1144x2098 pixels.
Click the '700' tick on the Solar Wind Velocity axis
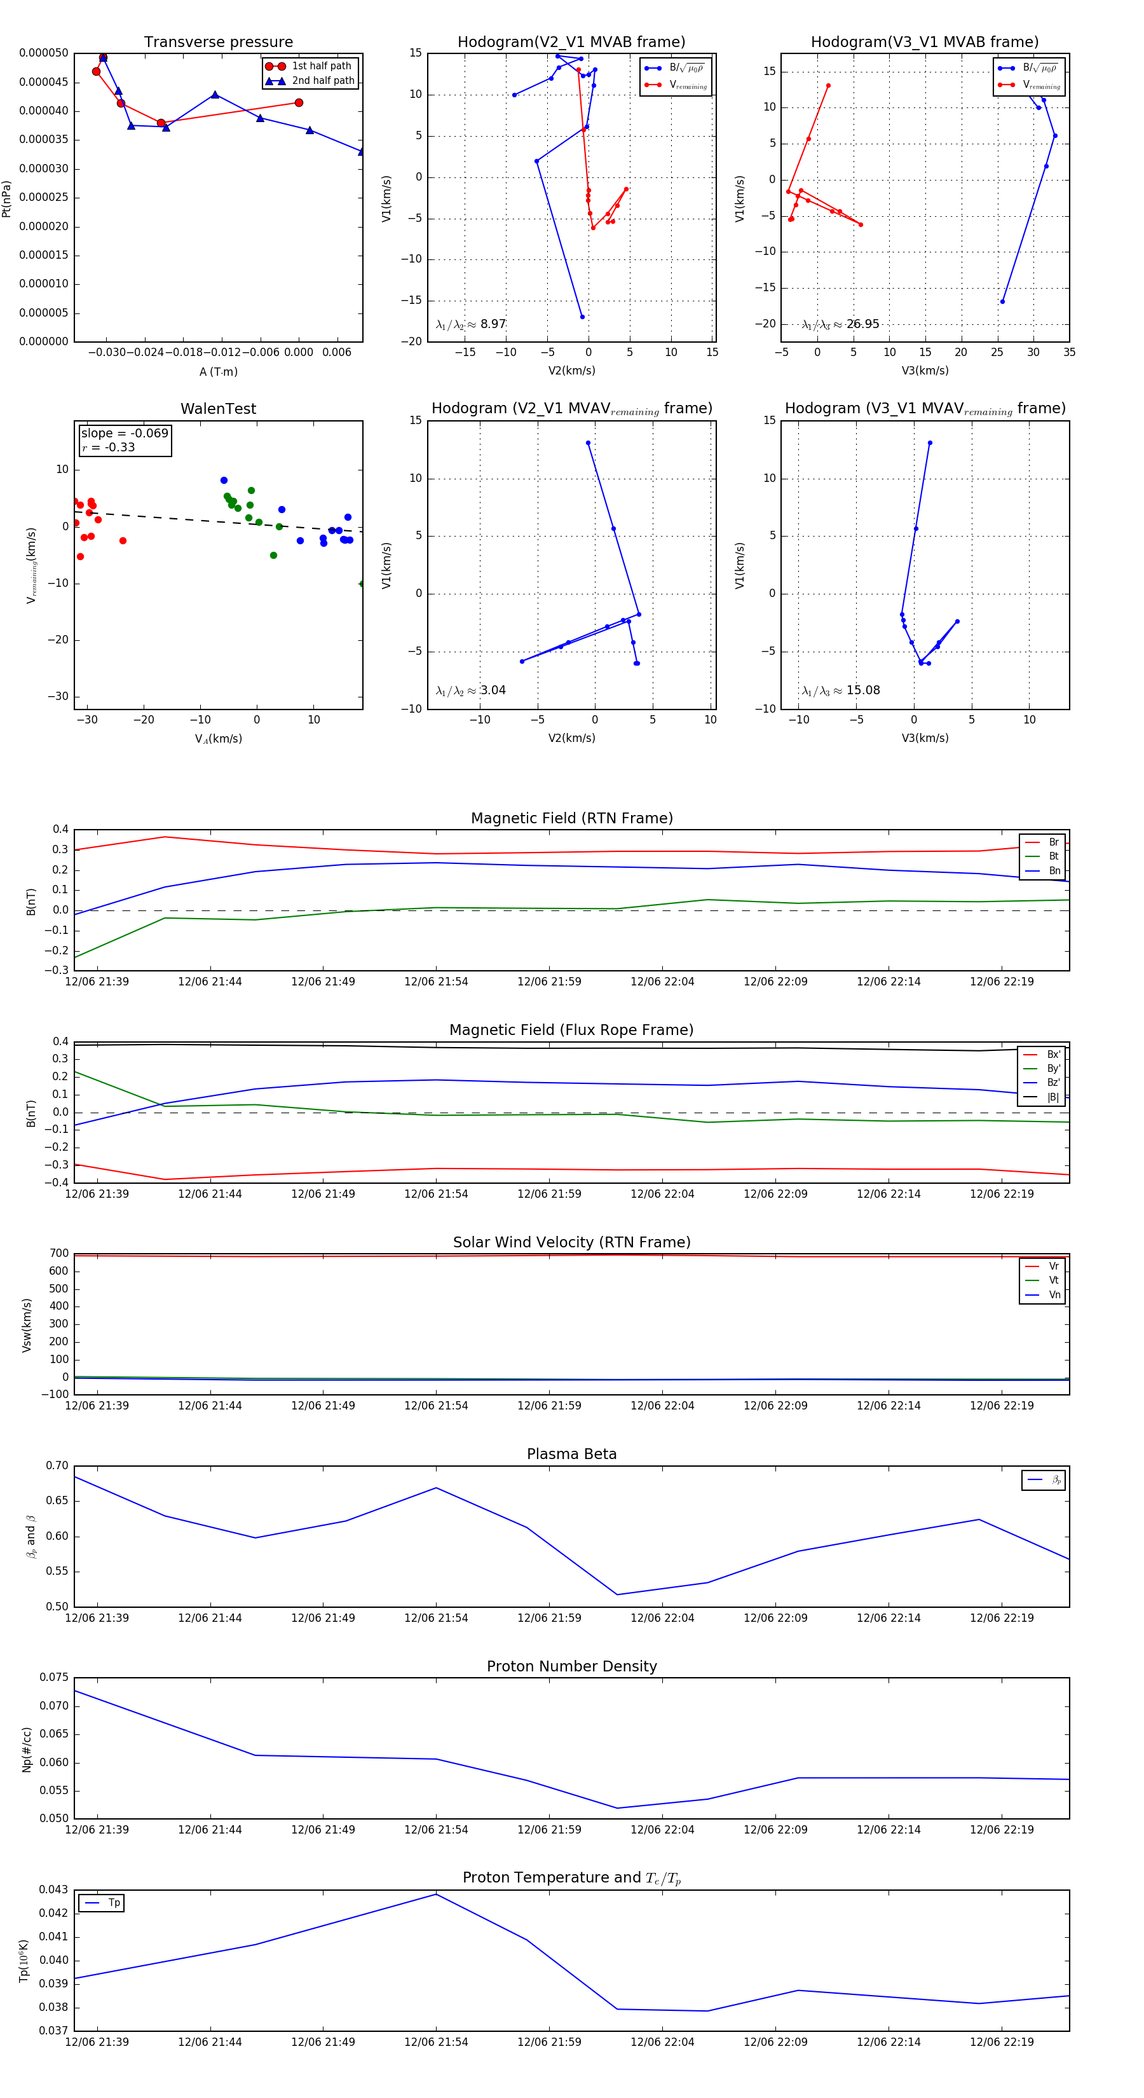tap(60, 1254)
